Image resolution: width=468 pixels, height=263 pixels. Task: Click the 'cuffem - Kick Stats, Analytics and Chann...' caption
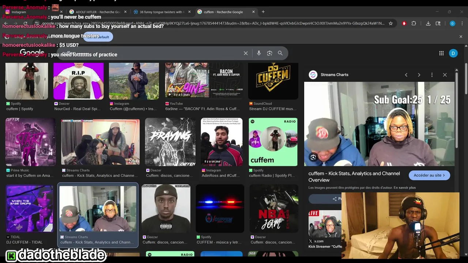(x=97, y=242)
